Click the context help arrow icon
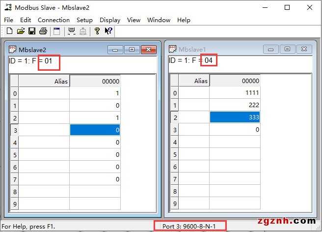The height and width of the screenshot is (232, 322). tap(108, 31)
